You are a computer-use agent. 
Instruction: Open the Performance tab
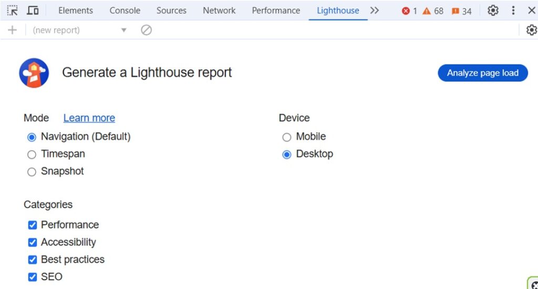276,10
